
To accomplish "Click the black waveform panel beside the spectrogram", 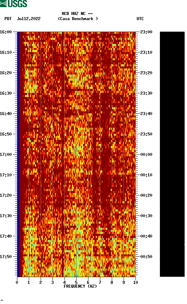I will coord(172,154).
